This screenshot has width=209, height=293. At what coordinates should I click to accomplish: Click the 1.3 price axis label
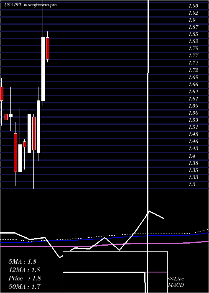pyautogui.click(x=192, y=185)
